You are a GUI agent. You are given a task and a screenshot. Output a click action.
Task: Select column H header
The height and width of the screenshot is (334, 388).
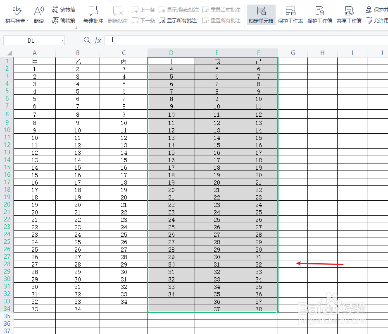[322, 53]
